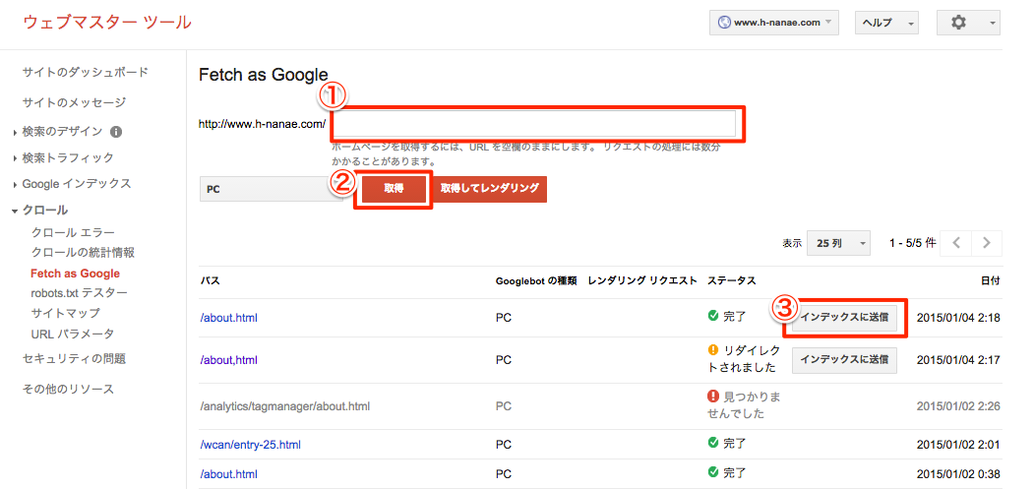Open the www.h-nanae.com site dropdown
This screenshot has width=1034, height=489.
pyautogui.click(x=774, y=23)
